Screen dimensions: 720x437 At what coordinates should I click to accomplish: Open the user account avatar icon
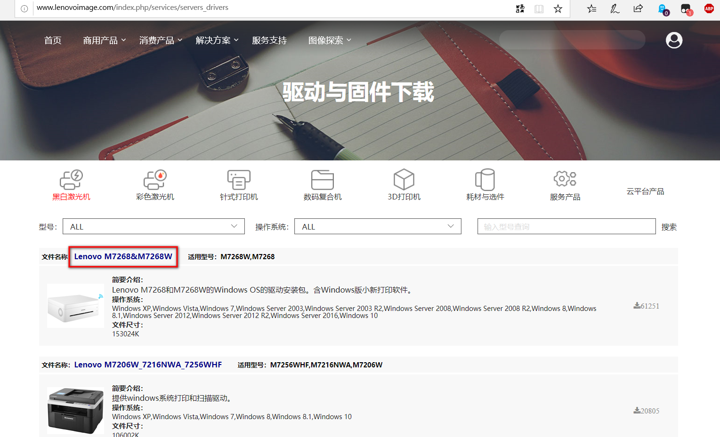(x=674, y=40)
